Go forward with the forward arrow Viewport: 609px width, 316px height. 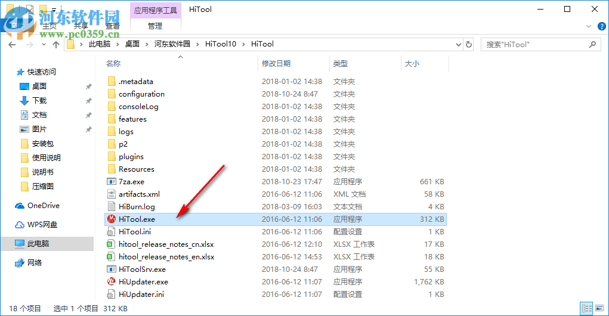point(29,45)
